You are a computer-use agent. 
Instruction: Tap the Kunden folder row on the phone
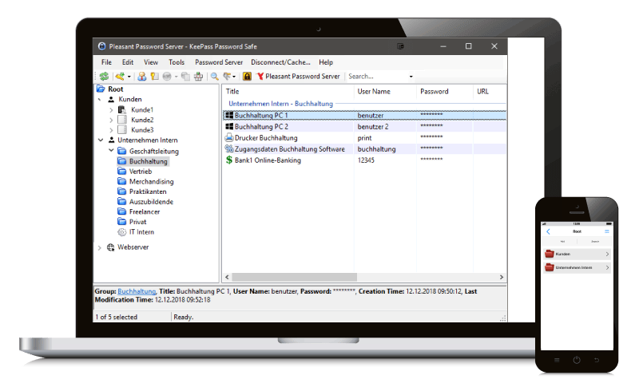click(577, 254)
